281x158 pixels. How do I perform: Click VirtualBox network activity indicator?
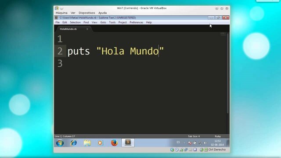coord(181,150)
